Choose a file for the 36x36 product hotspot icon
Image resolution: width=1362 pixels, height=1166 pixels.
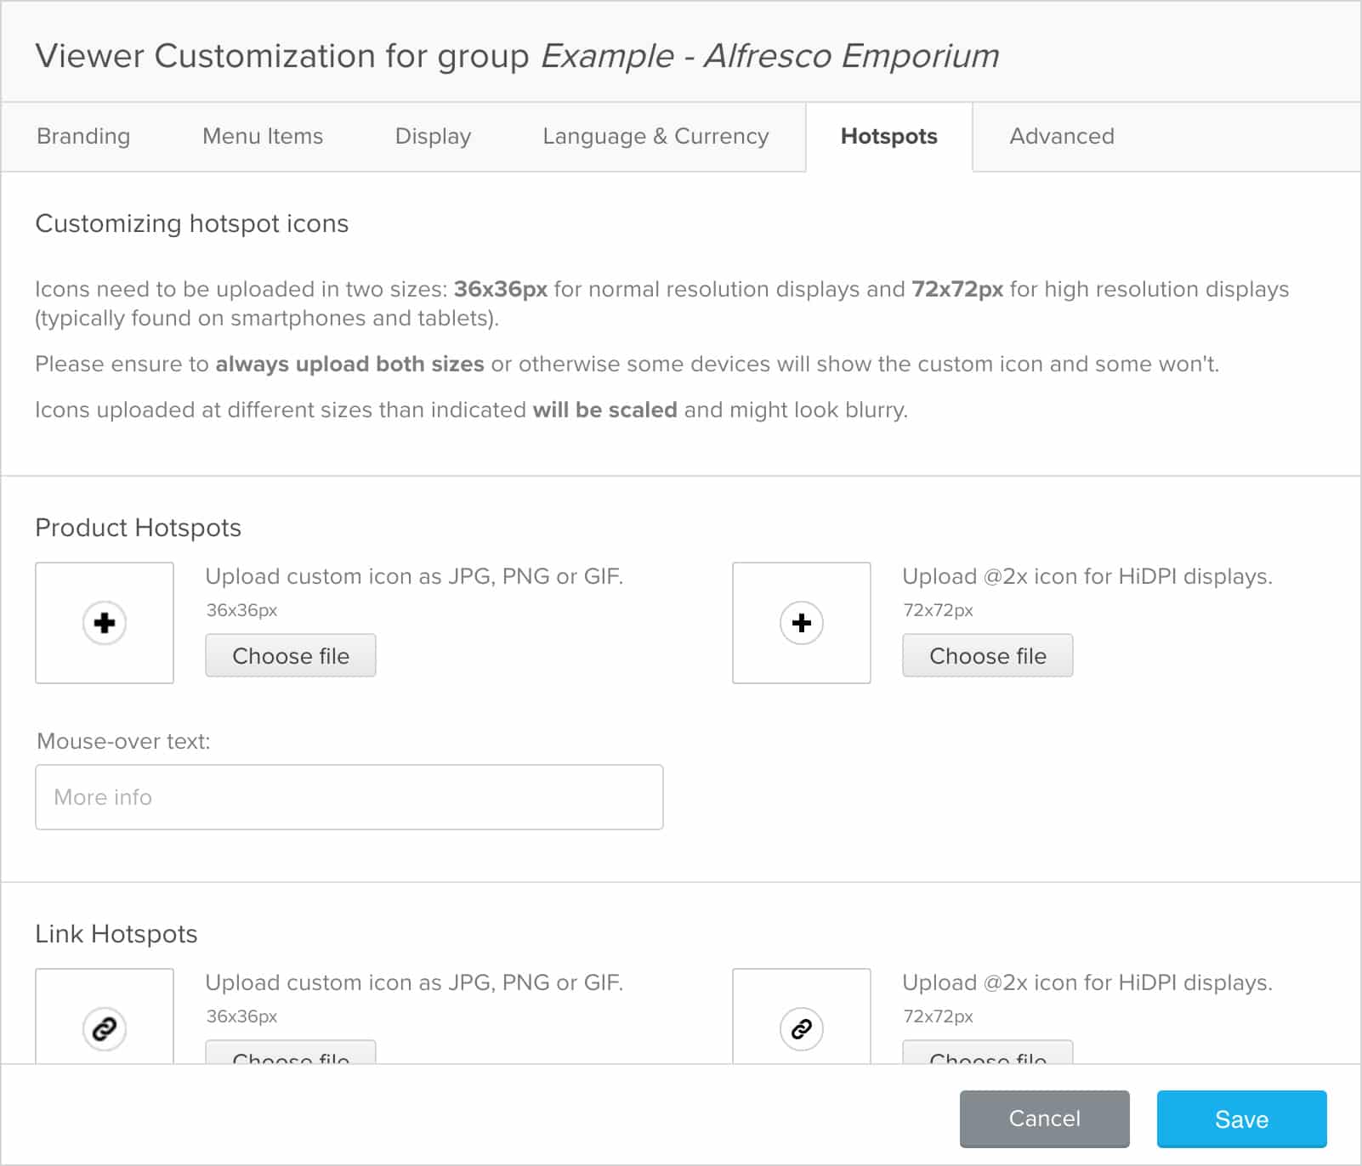tap(290, 655)
